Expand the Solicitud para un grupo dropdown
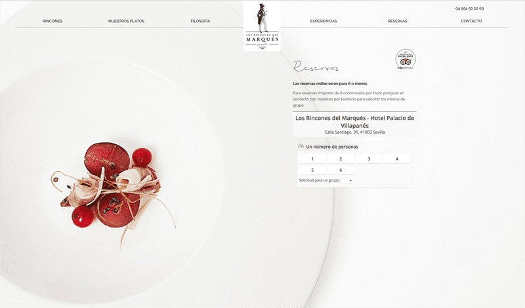The width and height of the screenshot is (525, 308). 348,181
